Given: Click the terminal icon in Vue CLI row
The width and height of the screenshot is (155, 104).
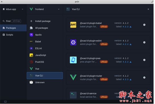Looking at the screenshot, I should point(31,76).
